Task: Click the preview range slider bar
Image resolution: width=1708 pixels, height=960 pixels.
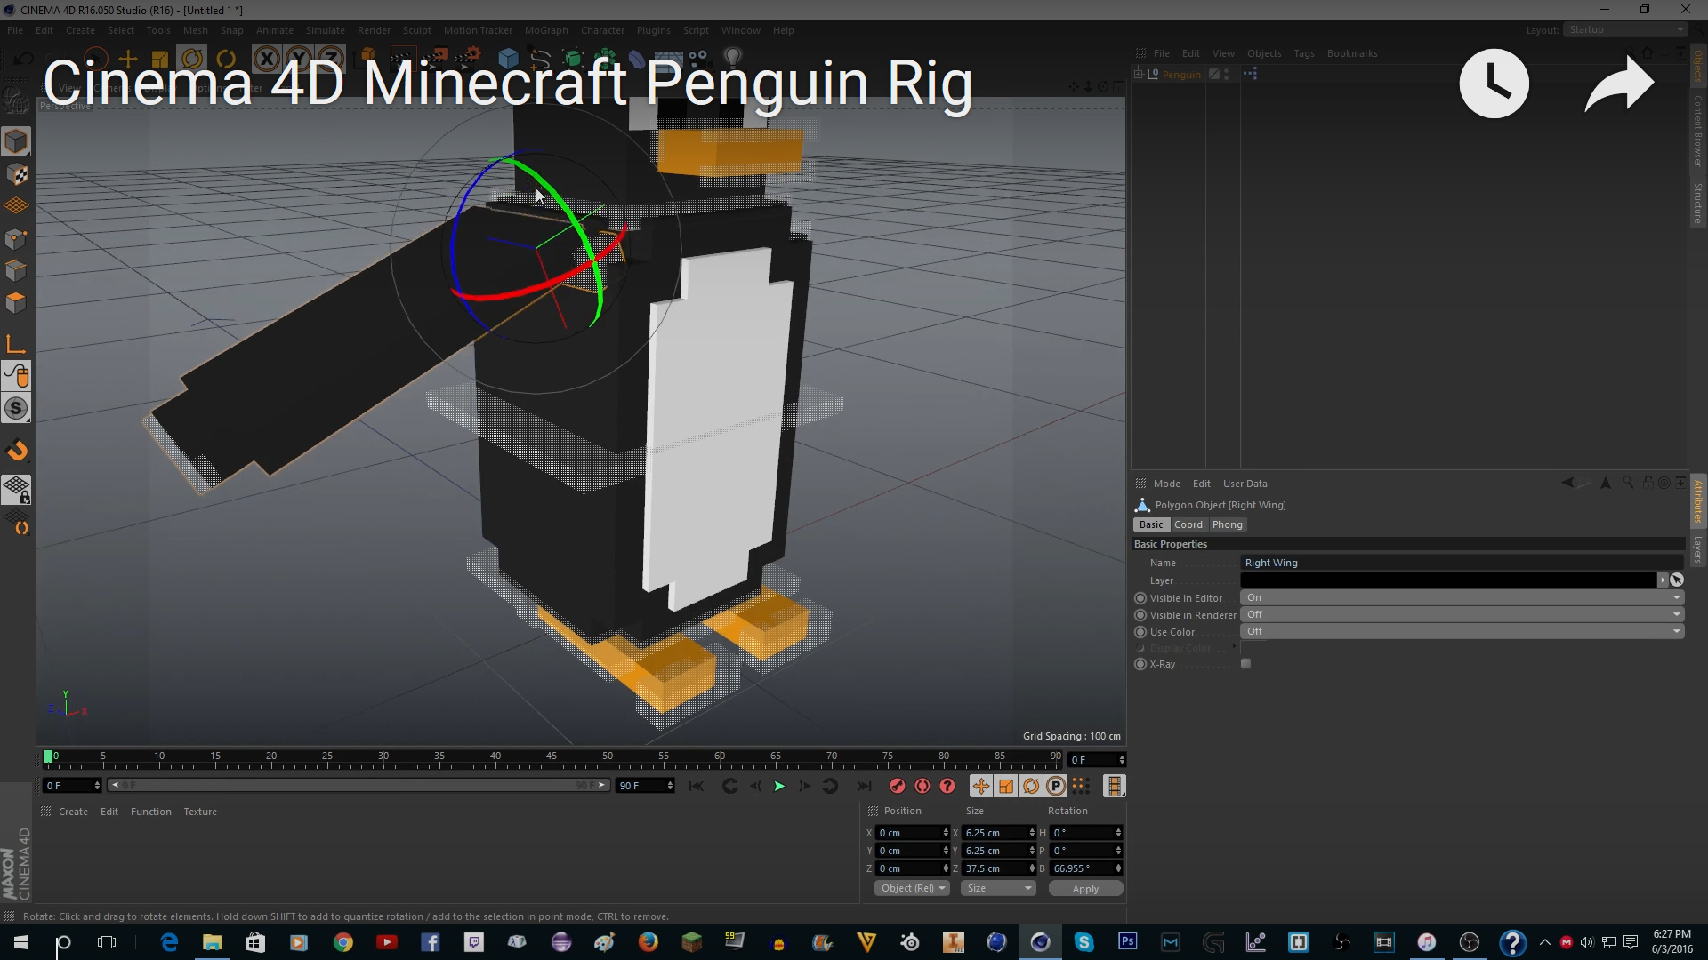Action: click(x=359, y=785)
